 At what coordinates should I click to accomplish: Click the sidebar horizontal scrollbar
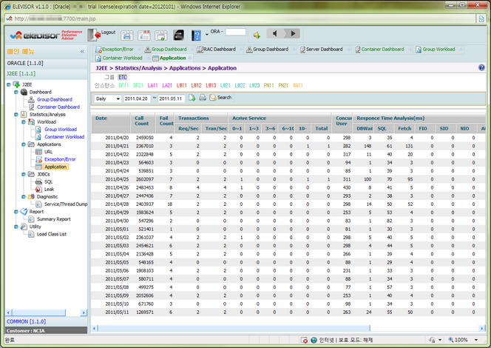[38, 312]
